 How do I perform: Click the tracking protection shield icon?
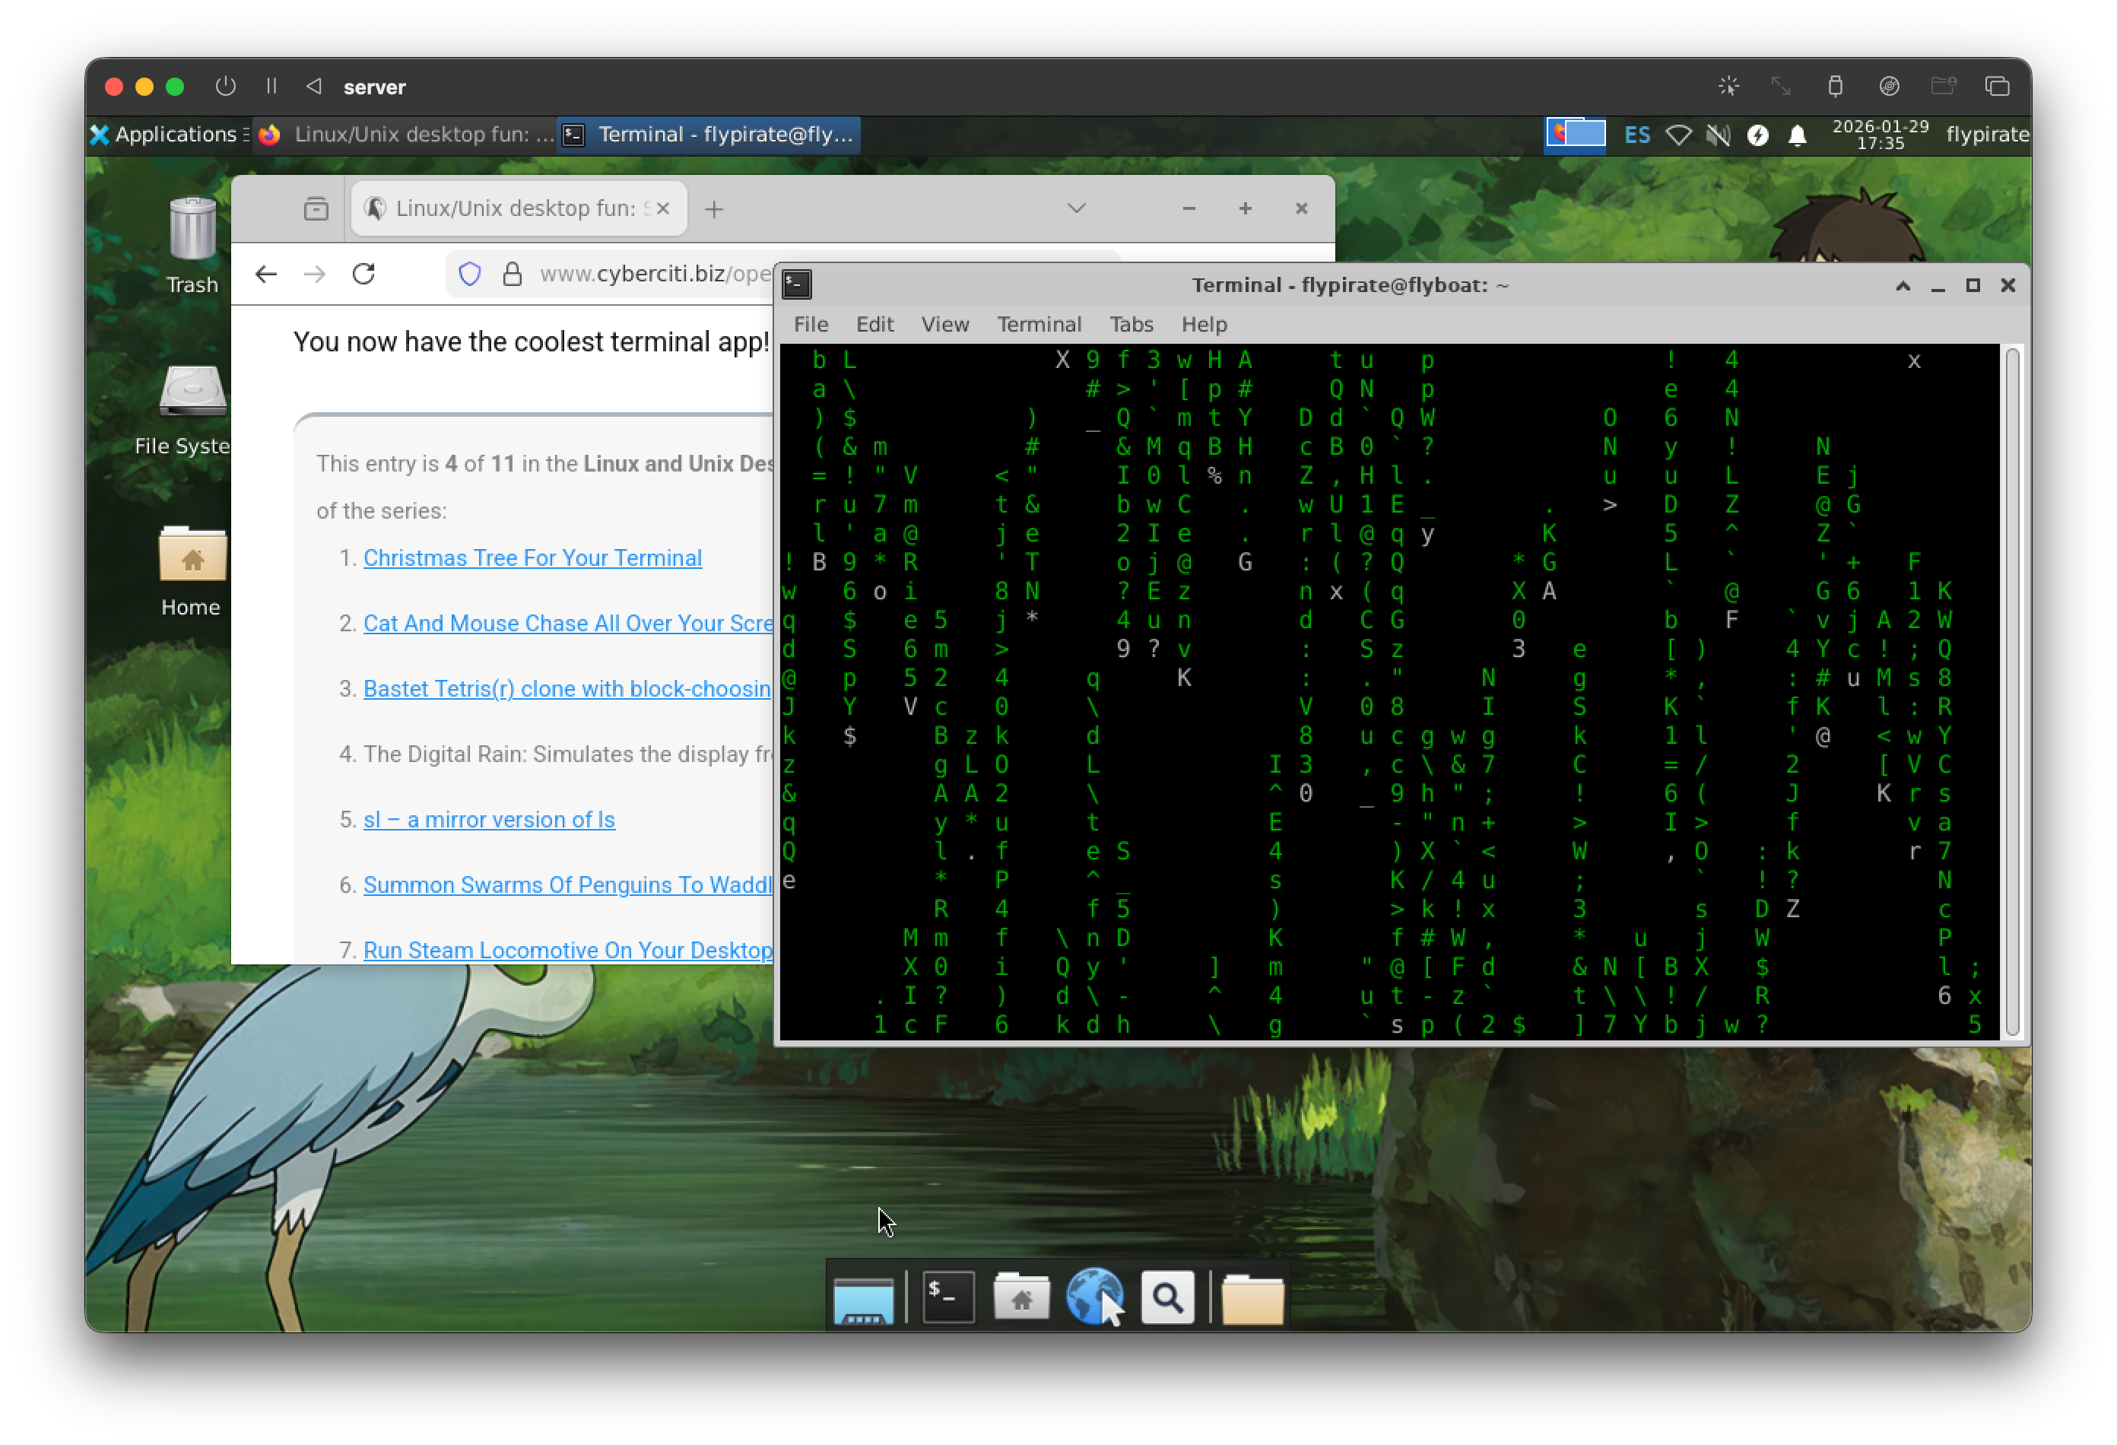(469, 273)
